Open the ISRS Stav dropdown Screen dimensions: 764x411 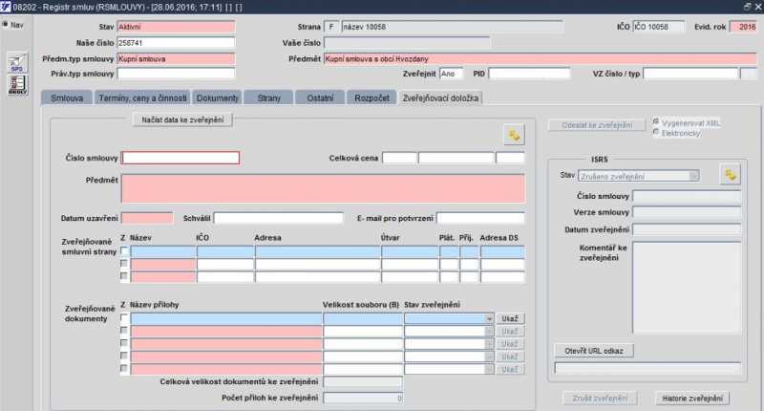click(x=693, y=176)
